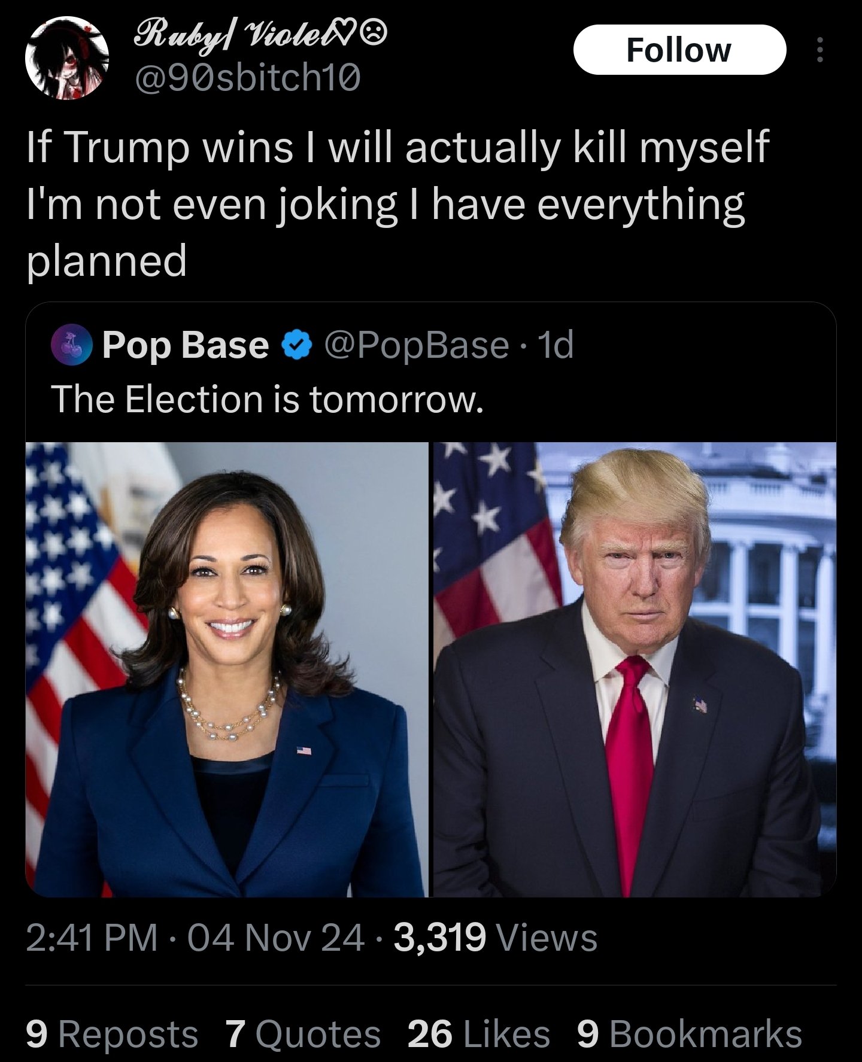Open the @90sbitch10 handle link
This screenshot has width=862, height=1062.
248,77
